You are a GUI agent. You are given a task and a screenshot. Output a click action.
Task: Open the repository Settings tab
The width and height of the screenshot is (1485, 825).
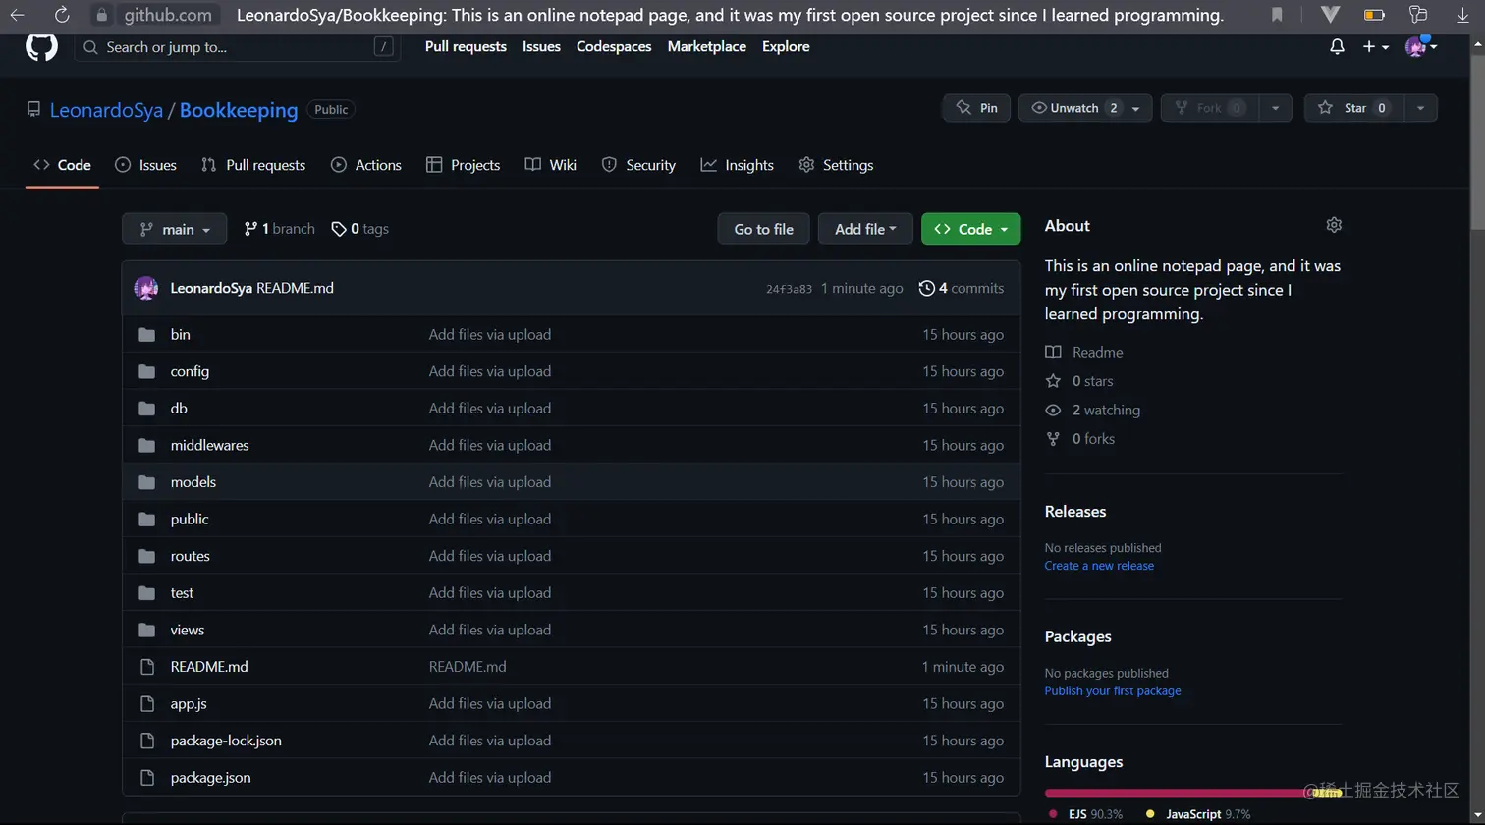[x=837, y=165]
